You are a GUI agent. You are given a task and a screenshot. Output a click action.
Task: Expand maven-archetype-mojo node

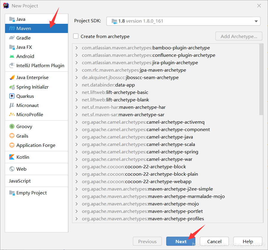point(77,204)
